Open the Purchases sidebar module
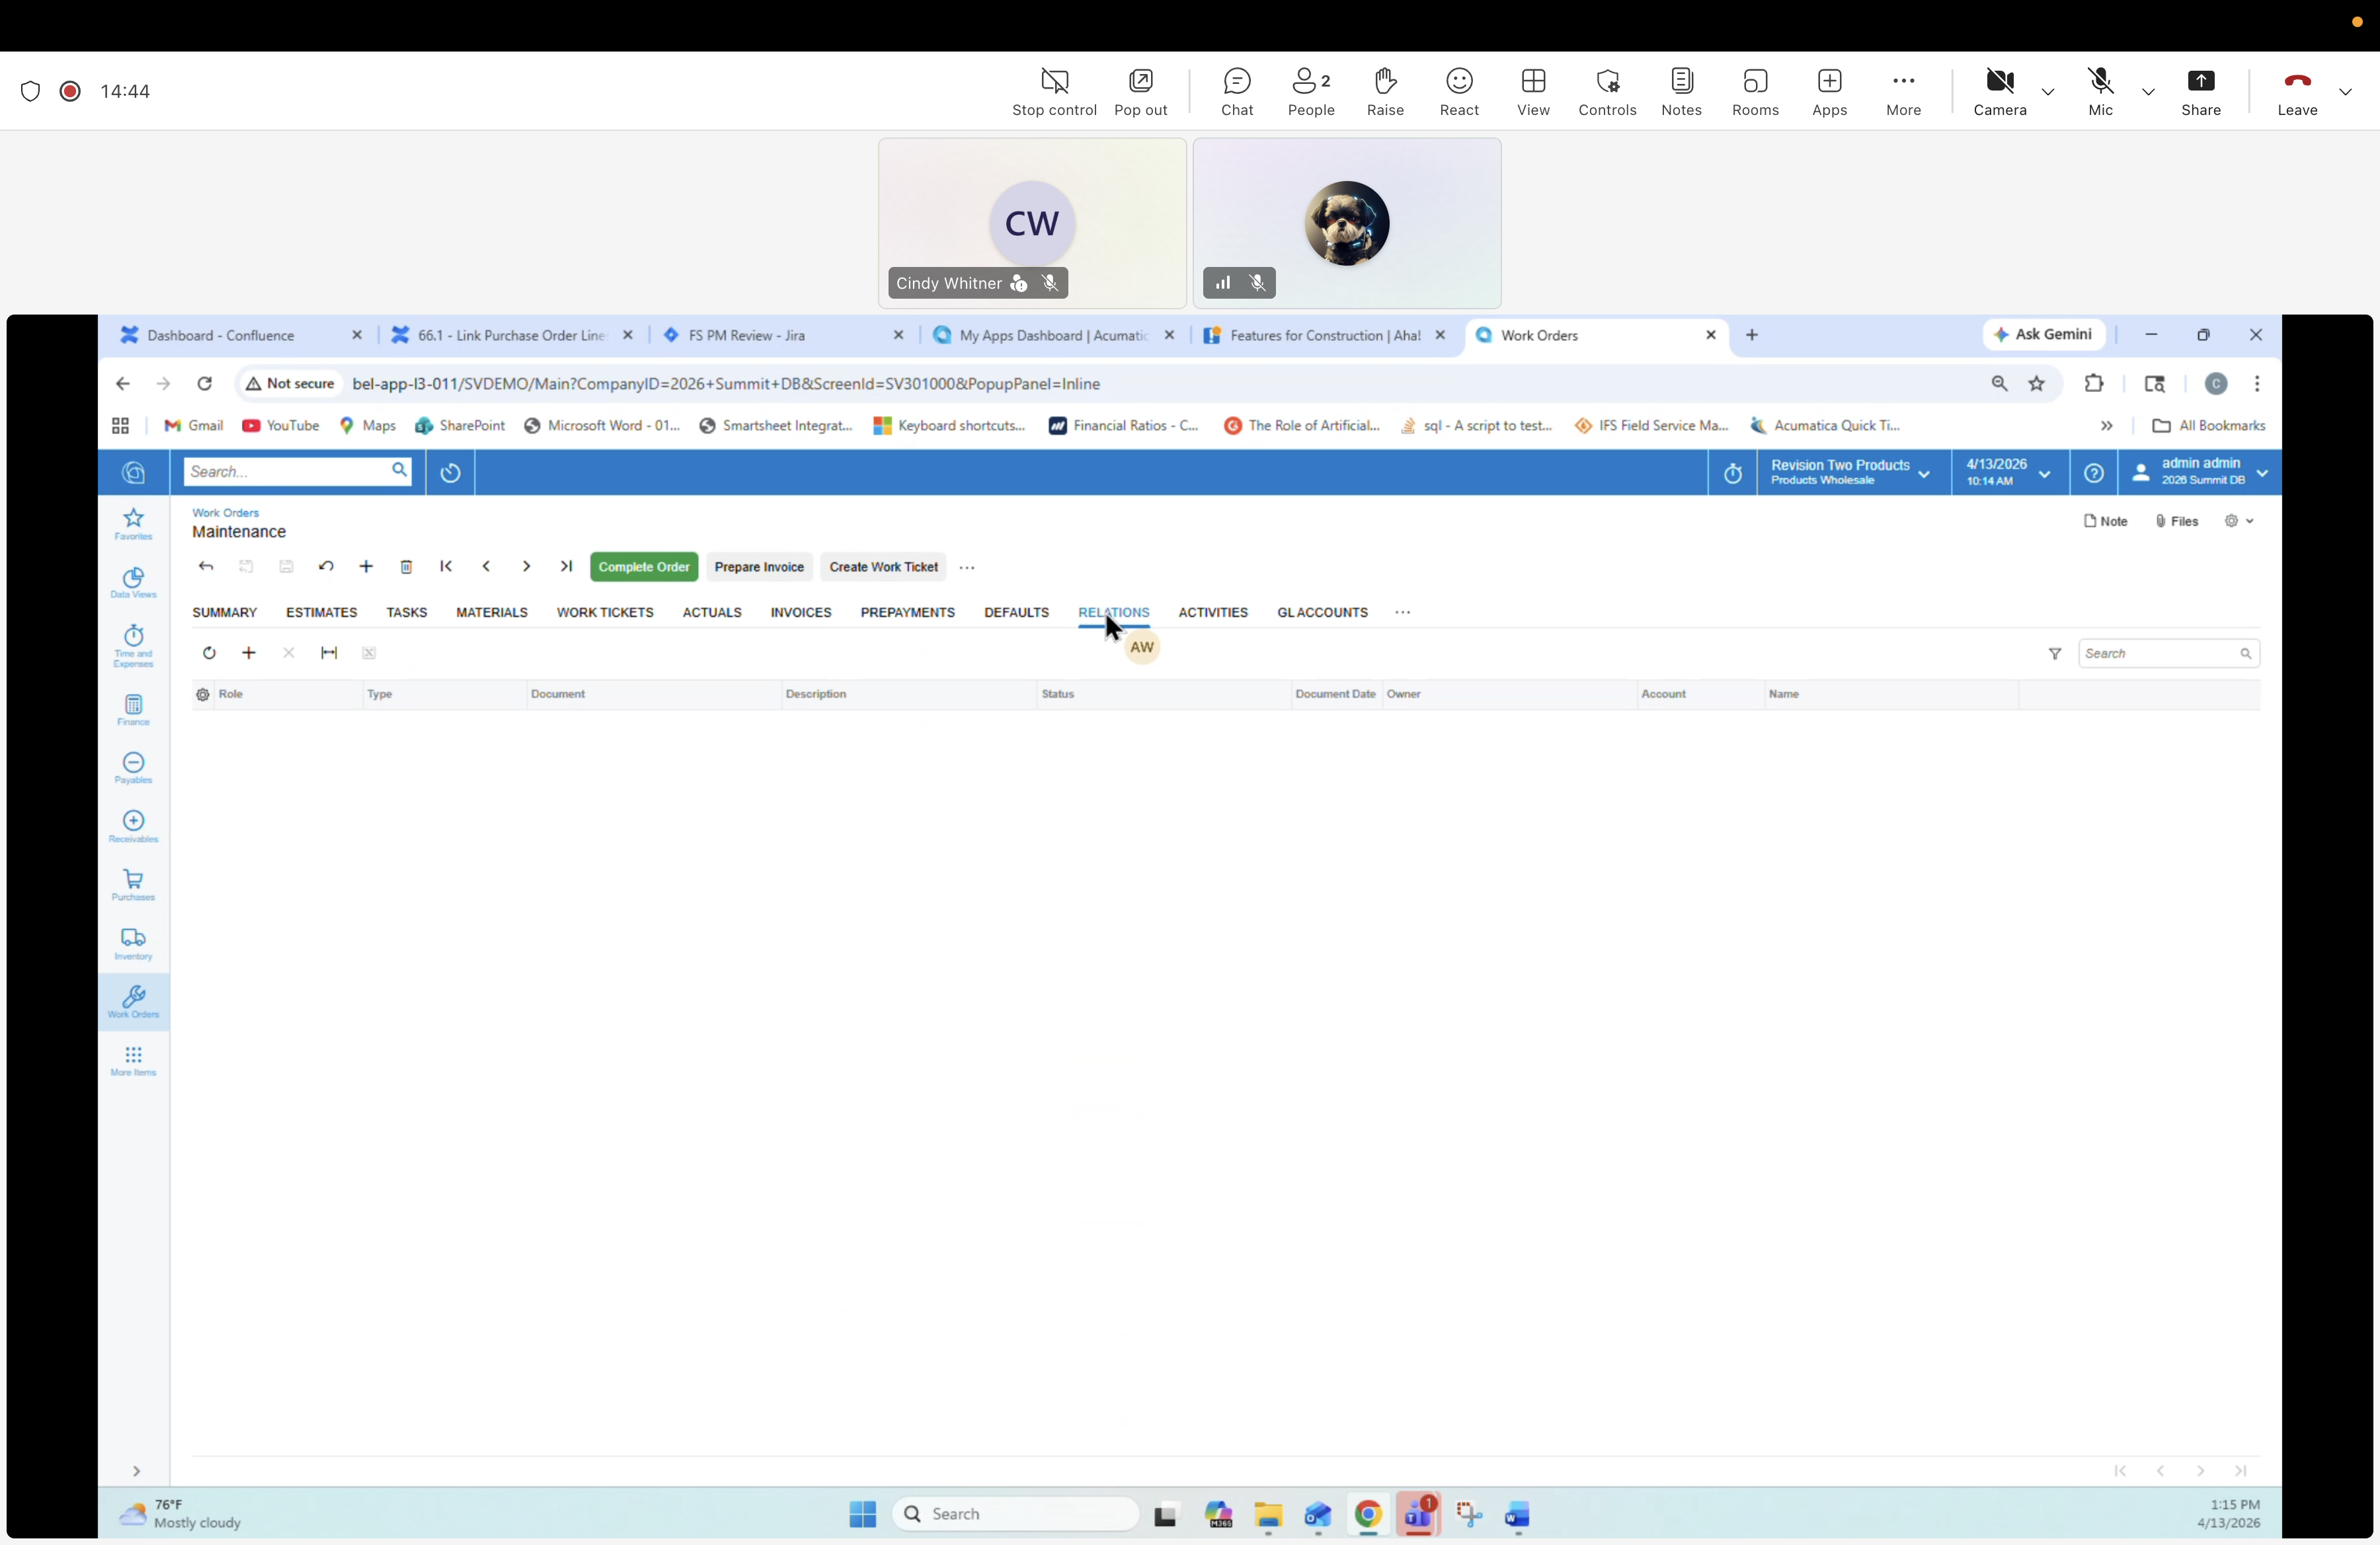This screenshot has height=1545, width=2380. [133, 886]
